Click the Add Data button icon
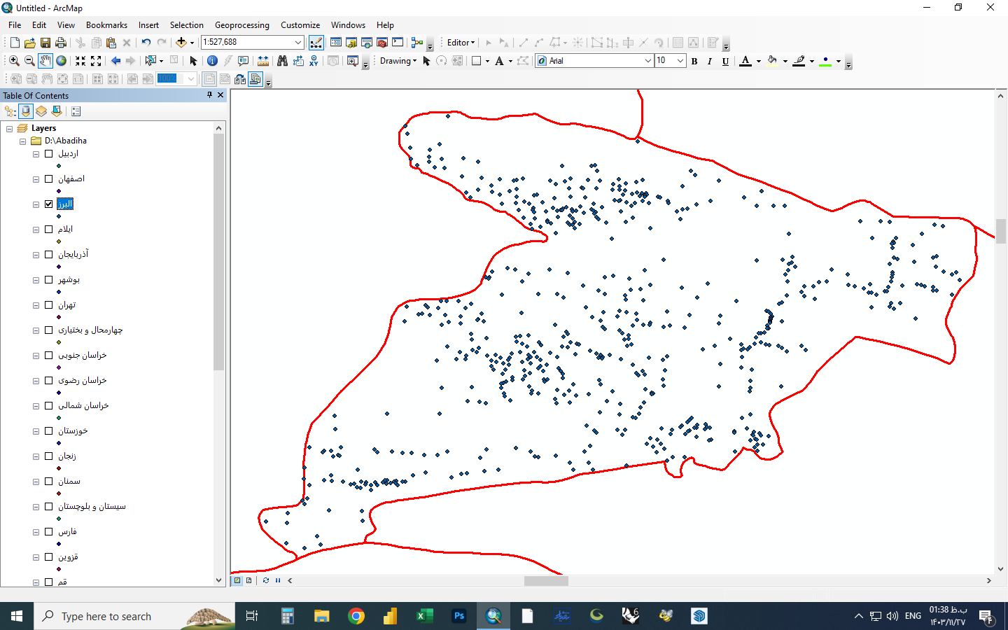This screenshot has height=630, width=1008. point(181,43)
